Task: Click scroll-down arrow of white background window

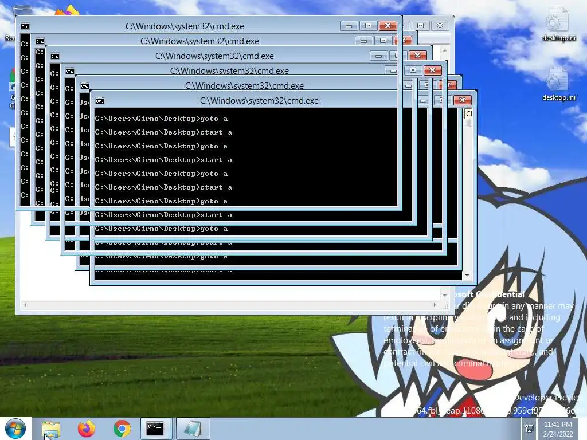Action: click(445, 295)
